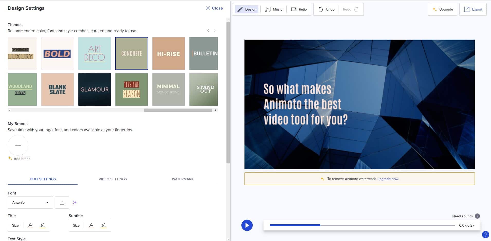Open Subtitle Size option

[76, 225]
